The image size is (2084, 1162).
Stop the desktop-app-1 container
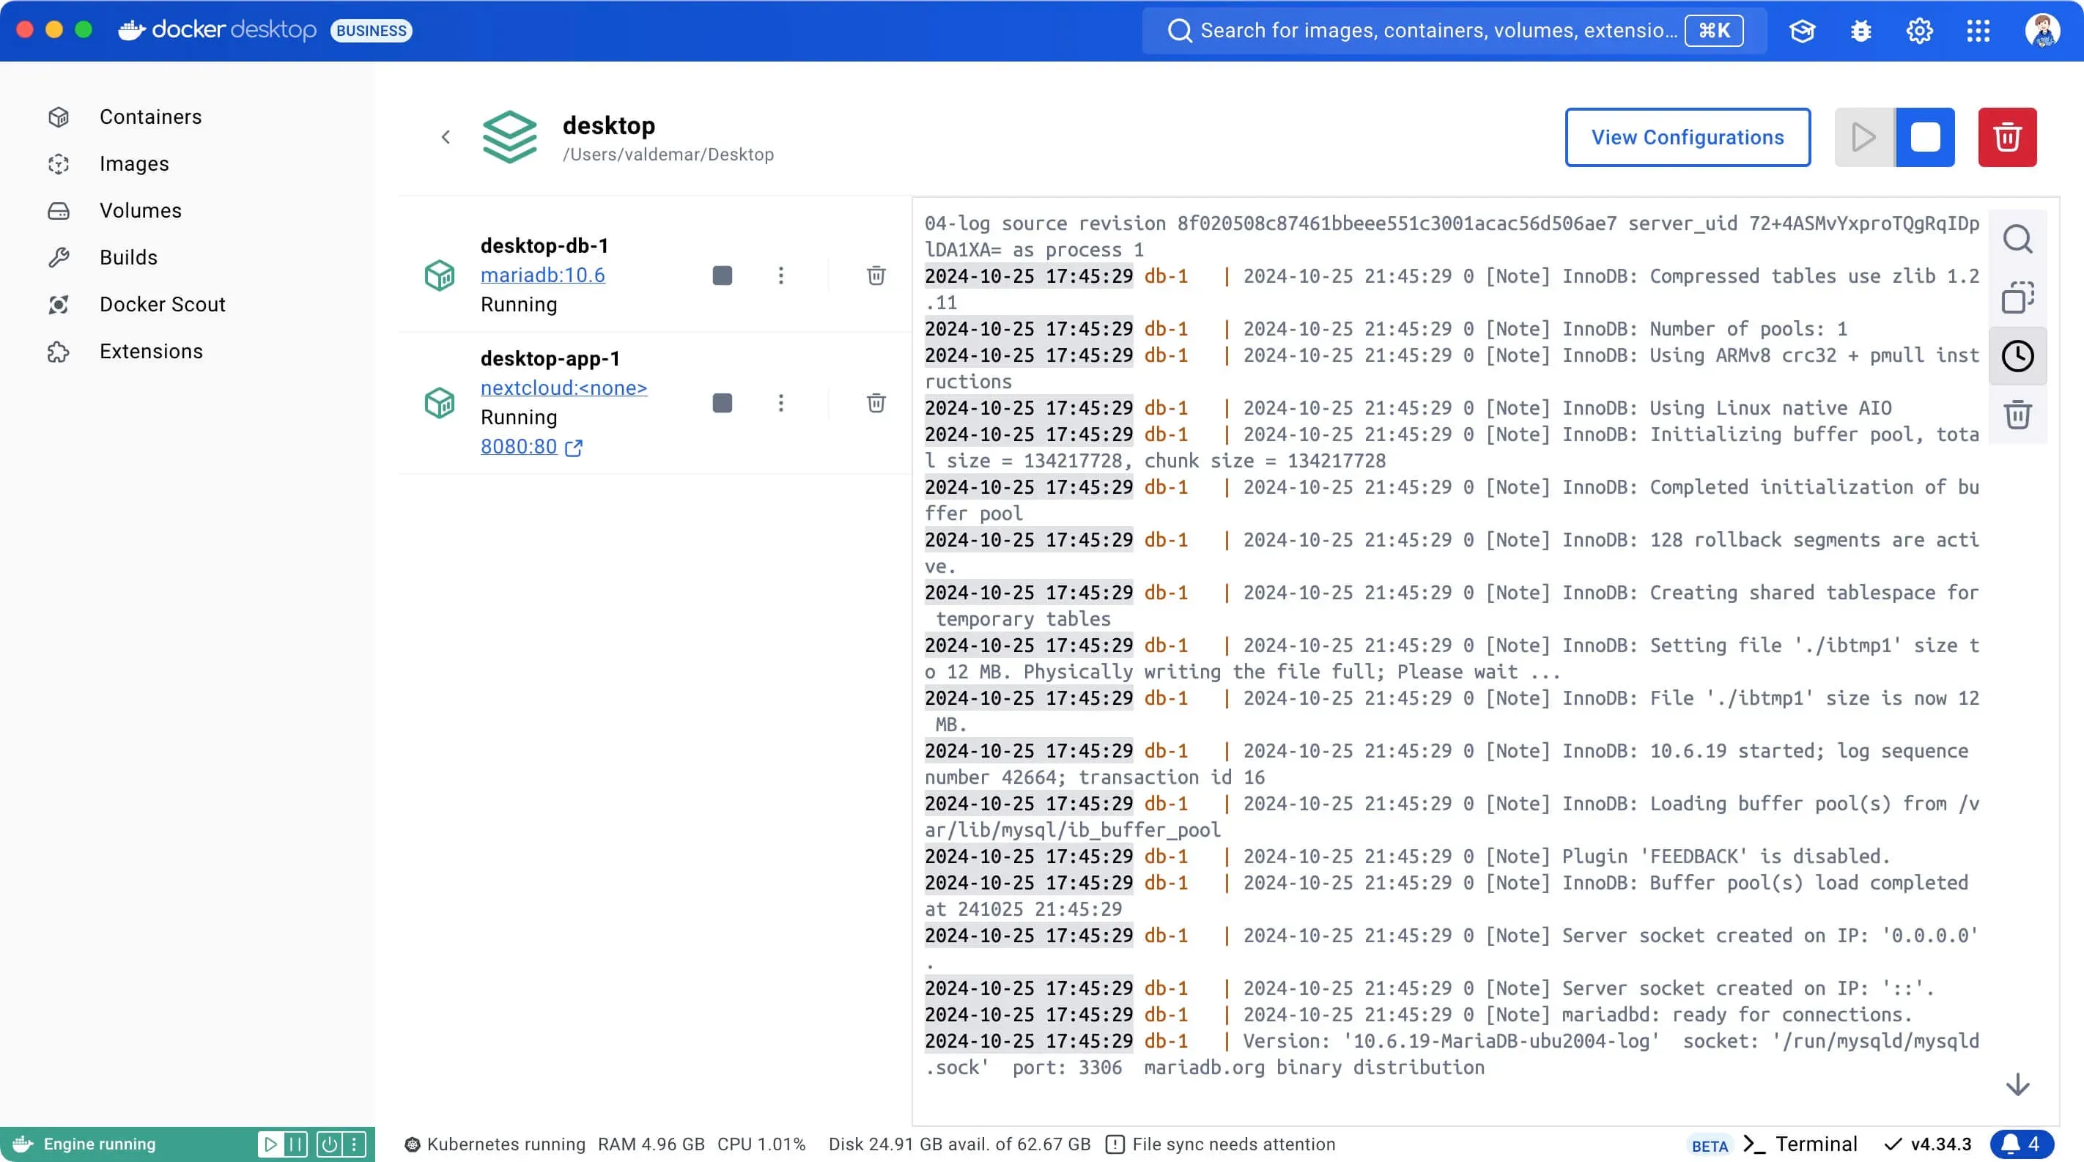tap(723, 403)
